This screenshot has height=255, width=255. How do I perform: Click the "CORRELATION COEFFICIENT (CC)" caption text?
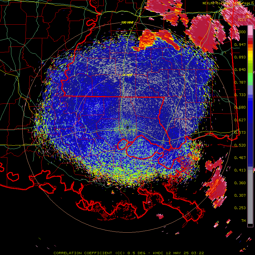[89, 253]
